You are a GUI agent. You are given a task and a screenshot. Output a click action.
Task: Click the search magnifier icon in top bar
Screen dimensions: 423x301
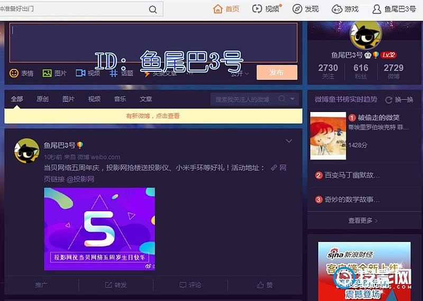coord(152,9)
